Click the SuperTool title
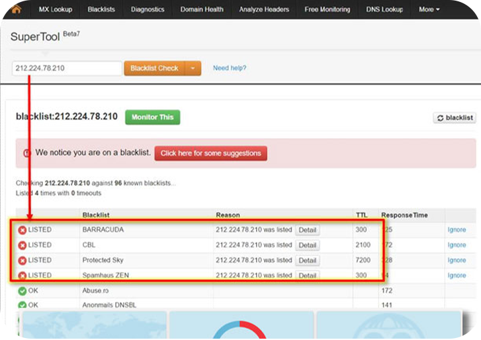481x340 pixels. coord(35,37)
